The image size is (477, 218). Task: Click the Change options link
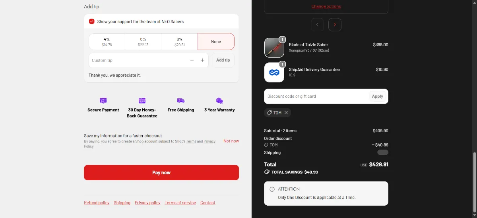point(326,6)
